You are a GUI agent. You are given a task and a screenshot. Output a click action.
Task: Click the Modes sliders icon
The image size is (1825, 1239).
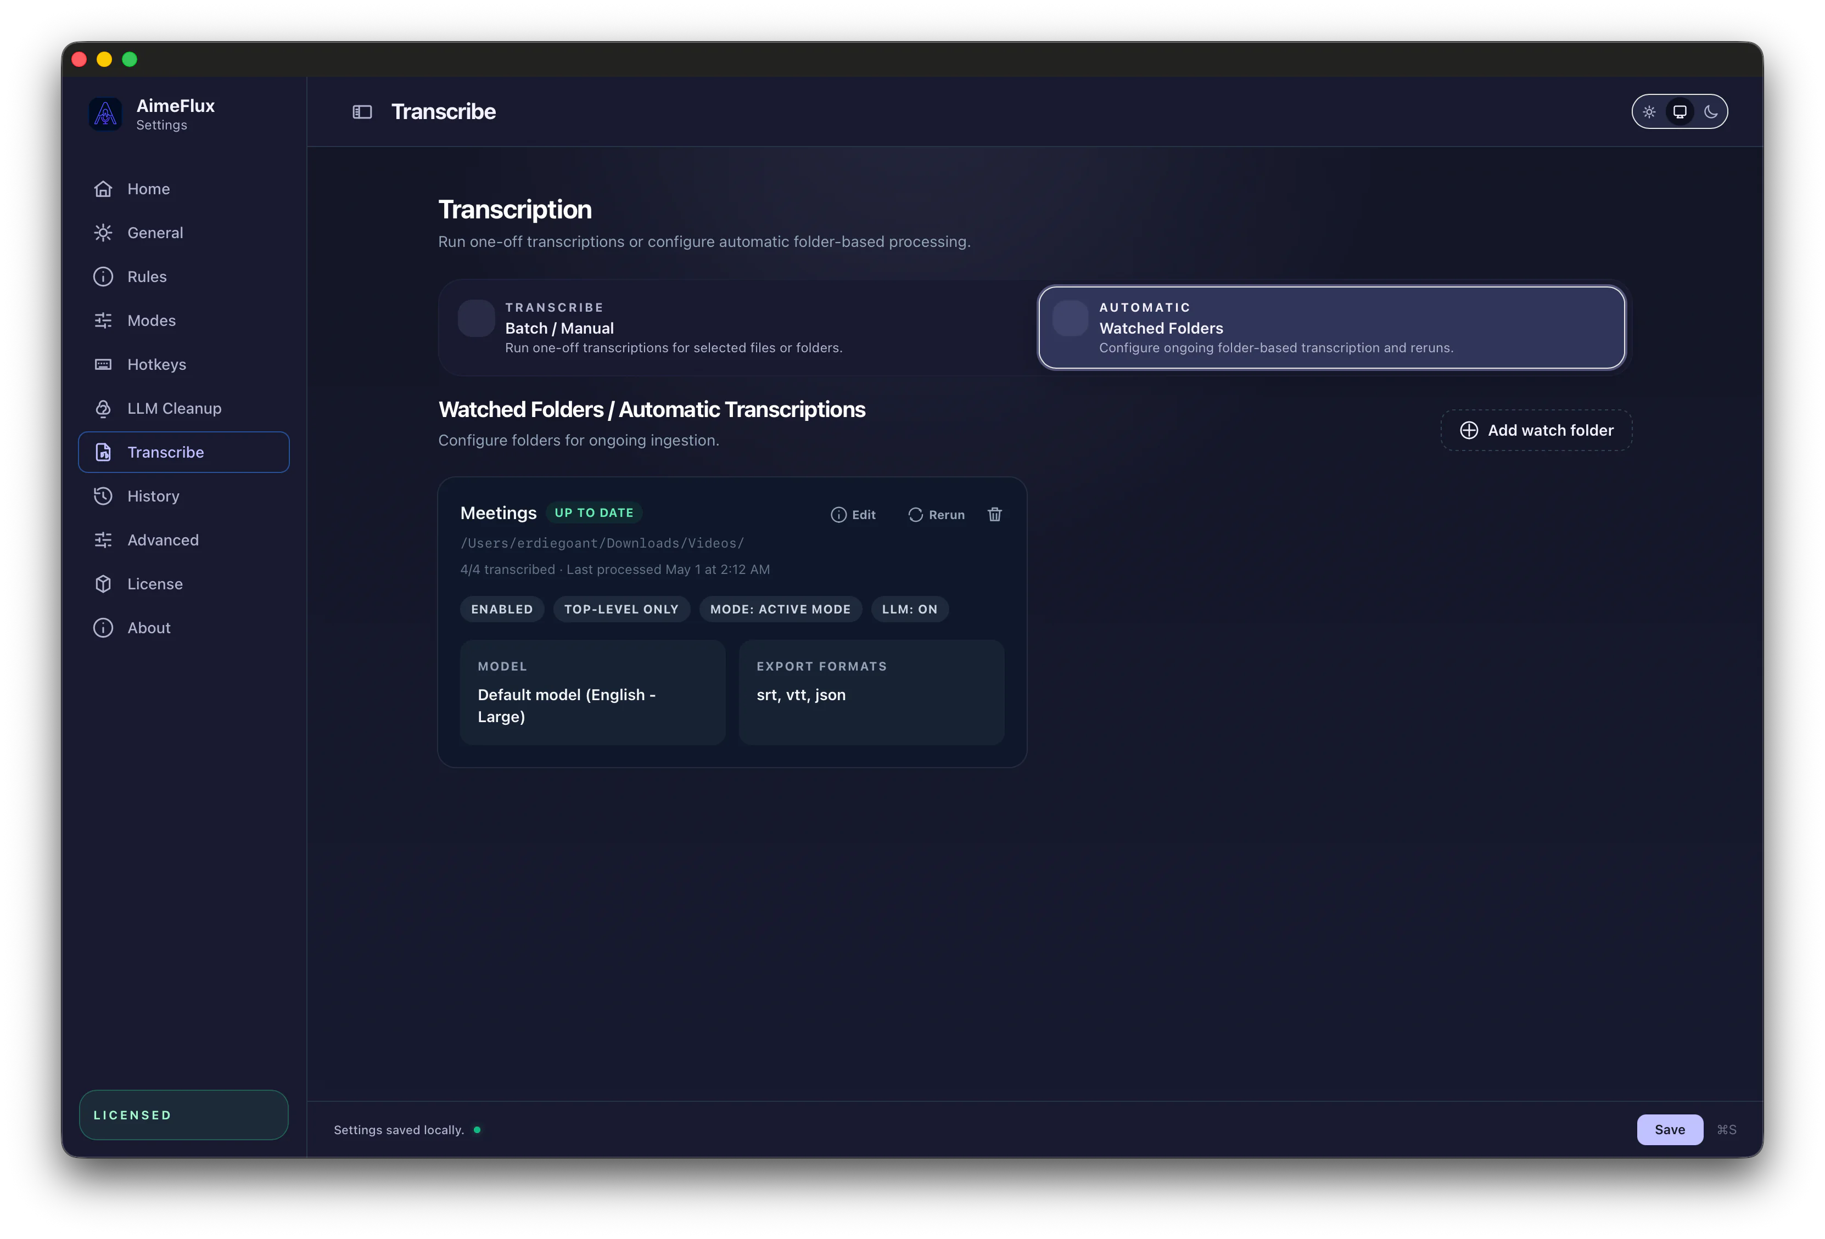(103, 321)
